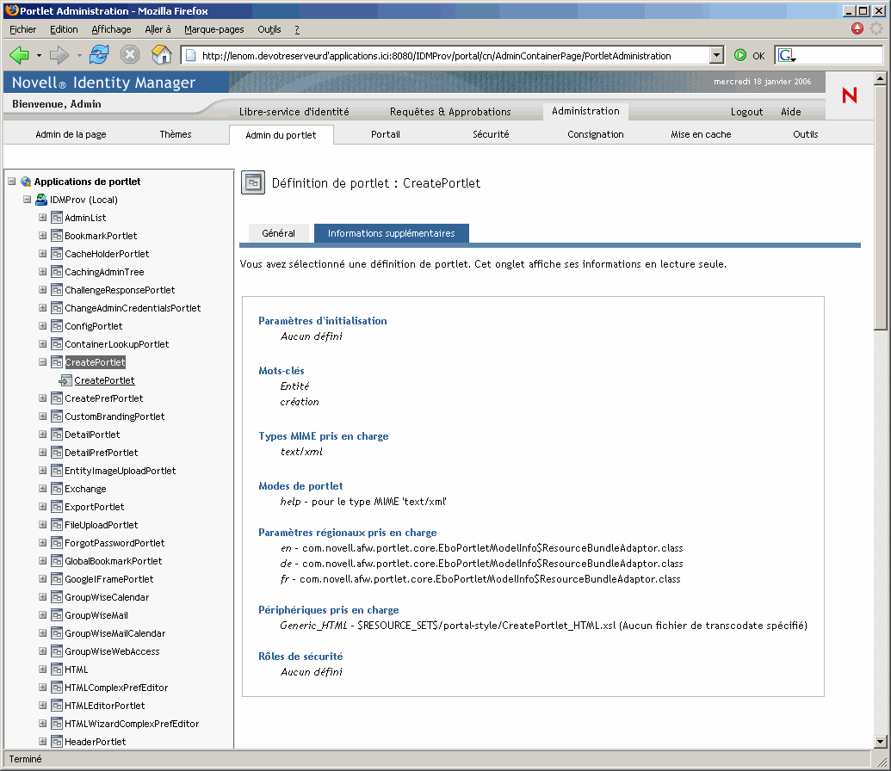891x771 pixels.
Task: Expand the ExportPortlet node
Action: click(43, 507)
